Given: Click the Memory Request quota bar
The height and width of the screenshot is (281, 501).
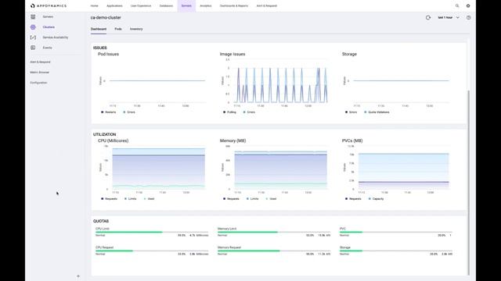Looking at the screenshot, I should pos(274,251).
